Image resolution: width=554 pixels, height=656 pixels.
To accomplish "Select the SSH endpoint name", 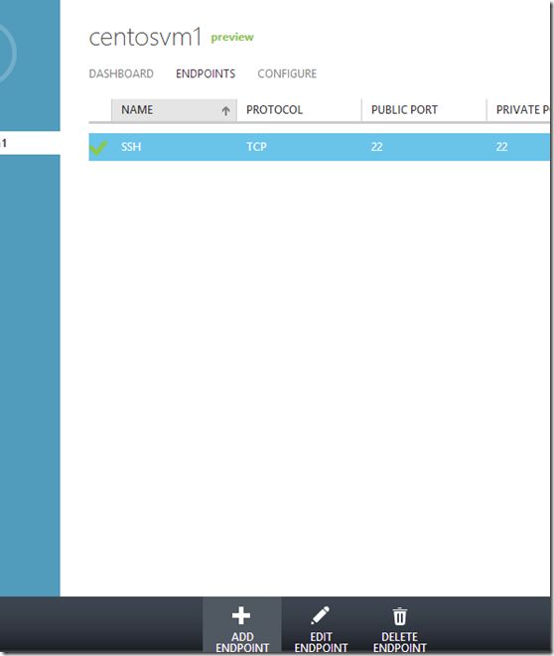I will click(x=131, y=147).
